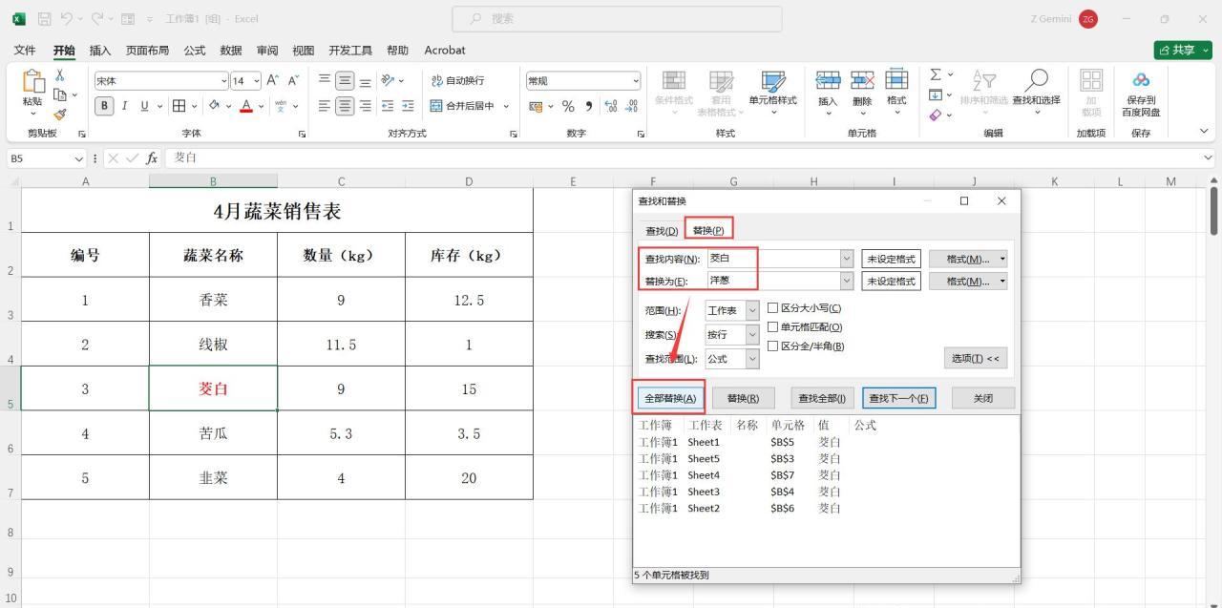
Task: Click the undo arrow icon
Action: tap(68, 18)
